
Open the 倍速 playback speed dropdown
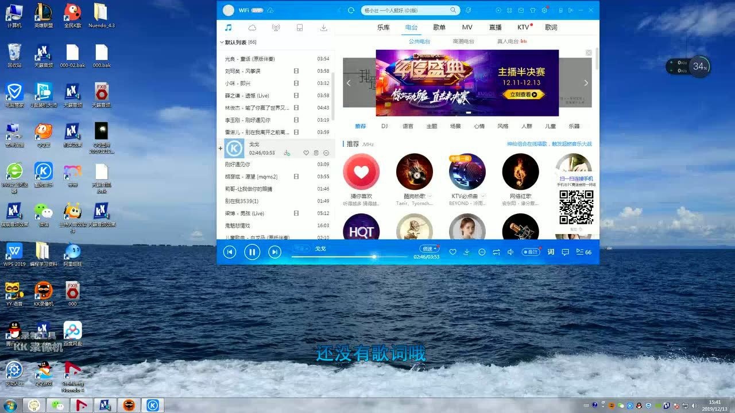430,248
